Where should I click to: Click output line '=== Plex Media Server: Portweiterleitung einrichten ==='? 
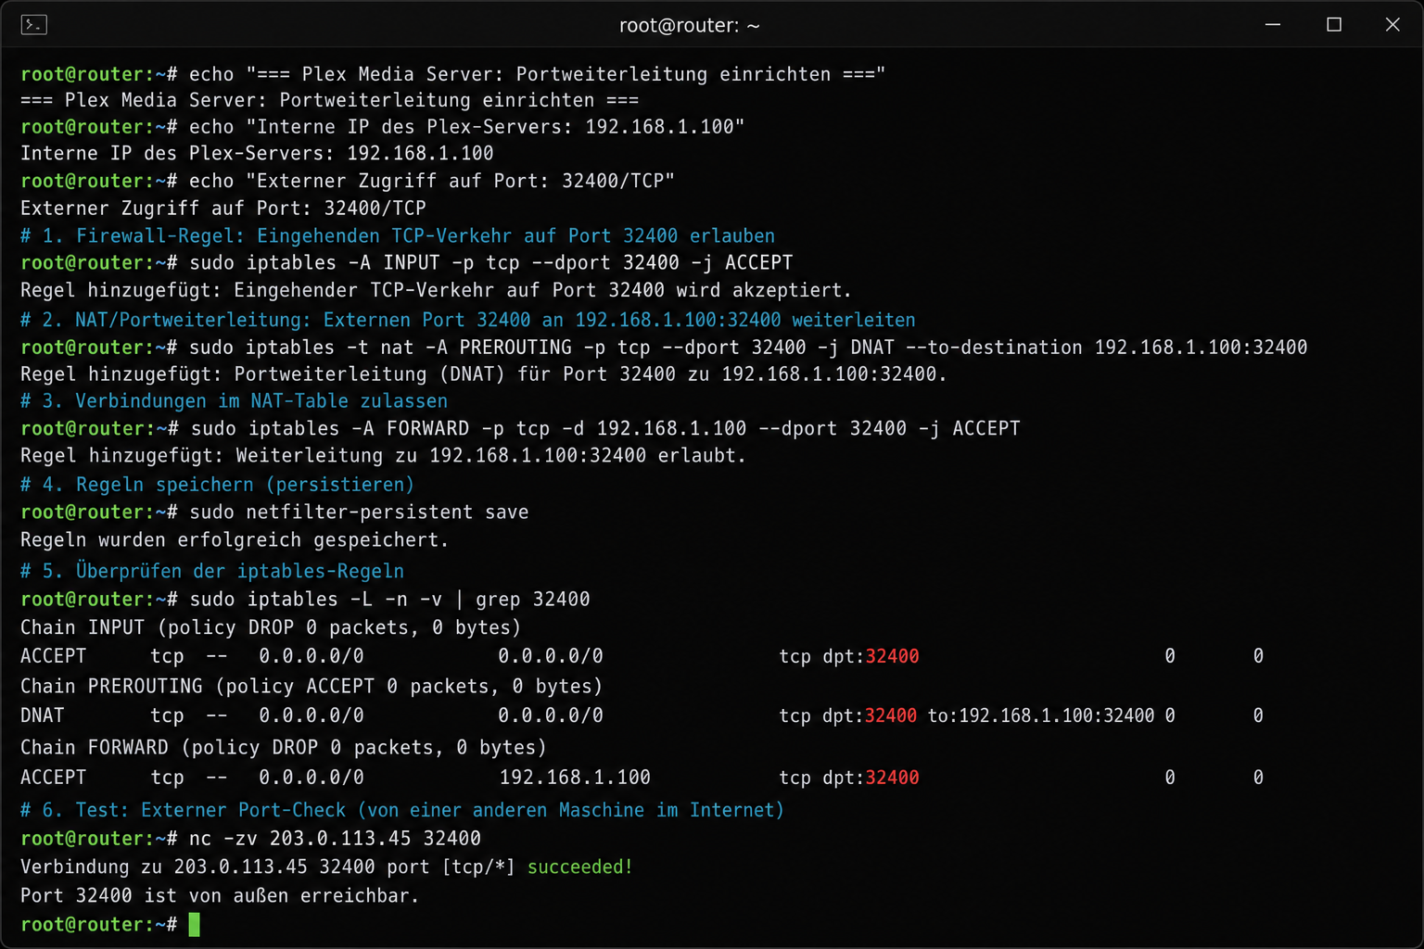[330, 100]
